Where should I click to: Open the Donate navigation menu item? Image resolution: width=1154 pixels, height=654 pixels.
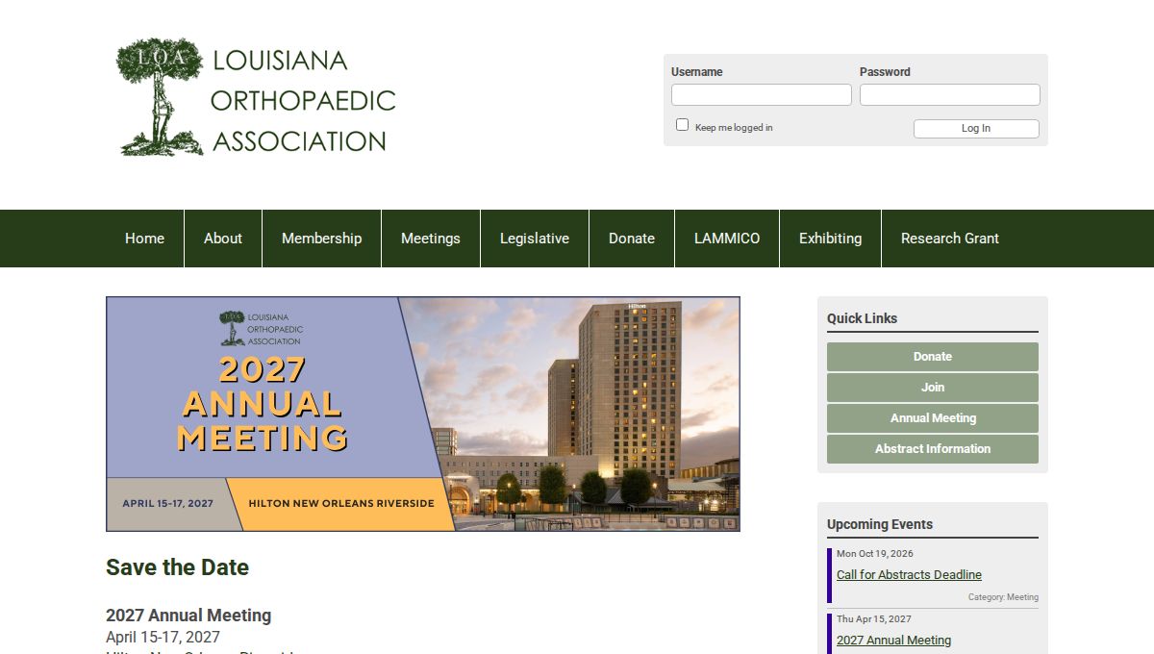632,239
